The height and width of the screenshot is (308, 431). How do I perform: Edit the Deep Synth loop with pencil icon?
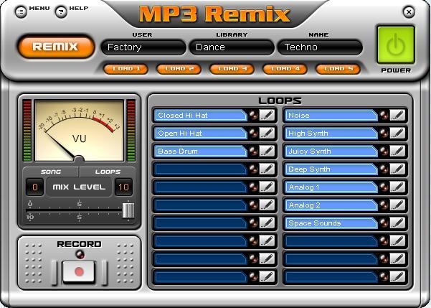[x=397, y=169]
